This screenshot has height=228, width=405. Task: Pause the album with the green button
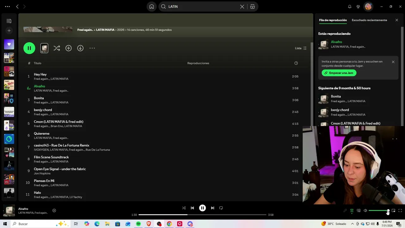[29, 48]
